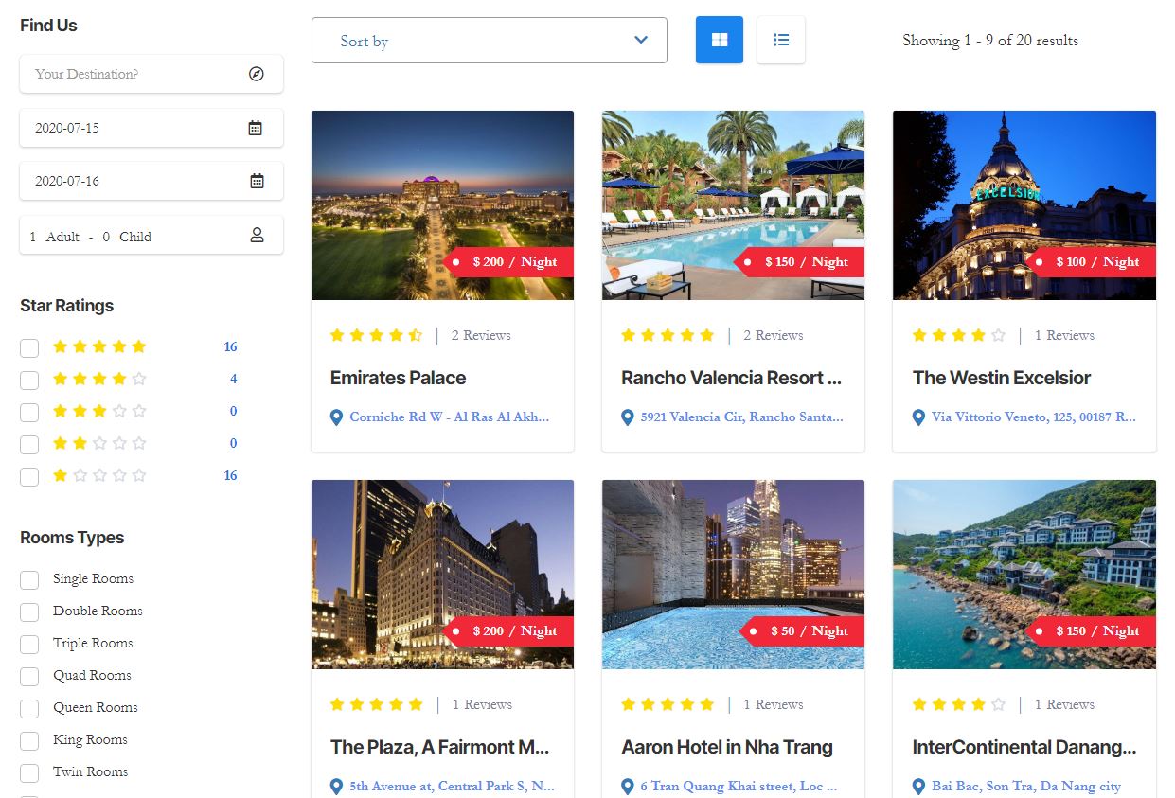1175x798 pixels.
Task: Click the check-in date field 2020-07-15
Action: point(151,128)
